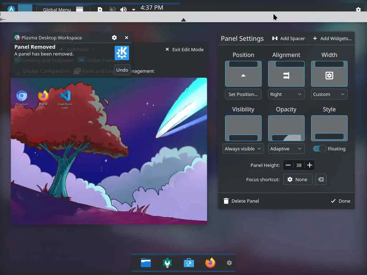Click the Opacity preview tile
The image size is (367, 275).
coord(286,128)
